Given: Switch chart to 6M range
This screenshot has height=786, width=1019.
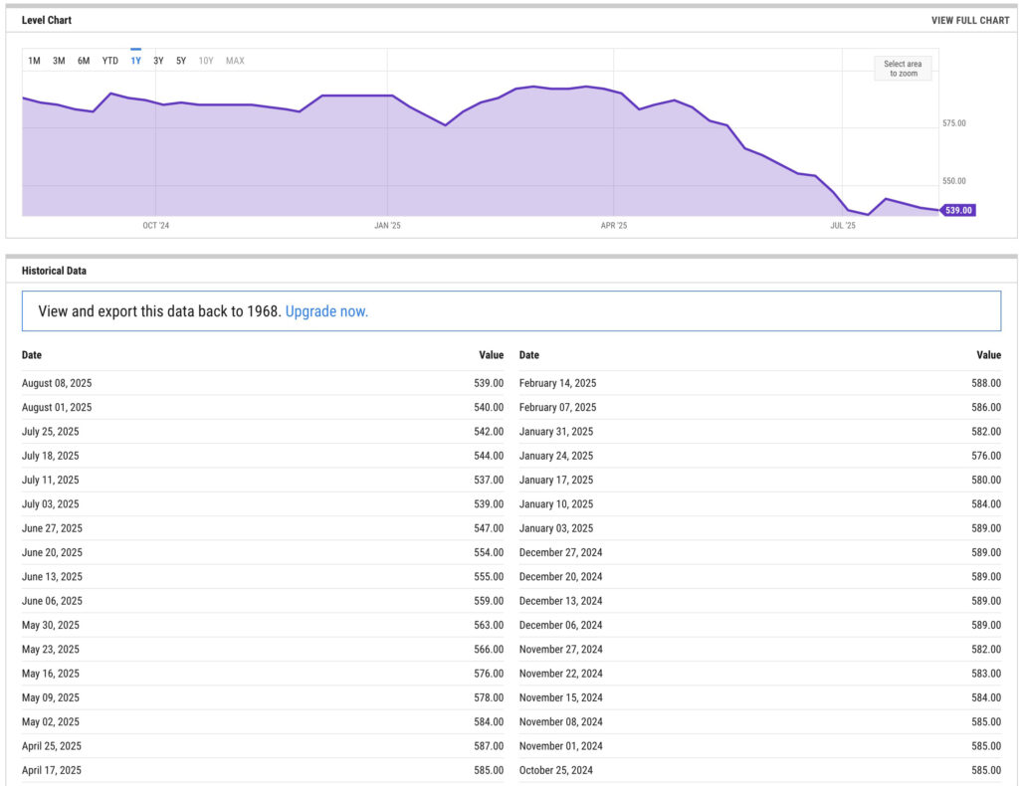Looking at the screenshot, I should click(x=84, y=61).
